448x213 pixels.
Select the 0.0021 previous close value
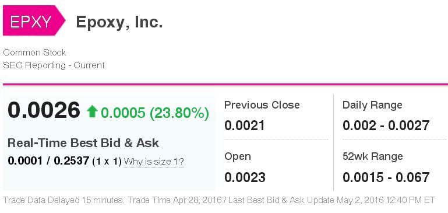tap(245, 125)
